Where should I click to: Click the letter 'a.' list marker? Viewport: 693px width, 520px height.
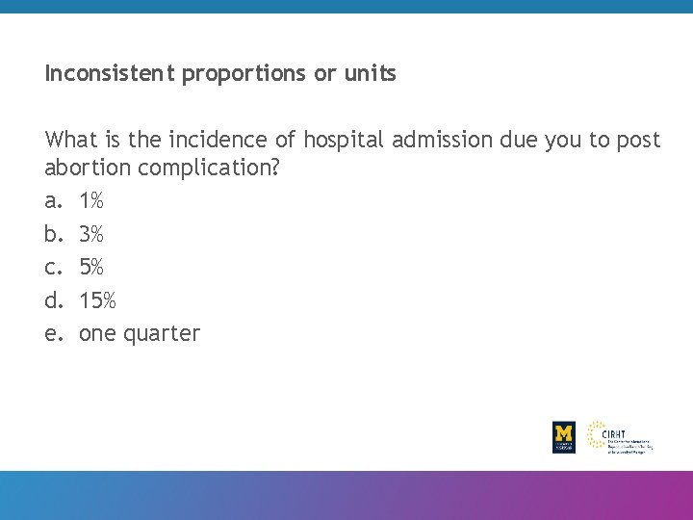tap(54, 201)
